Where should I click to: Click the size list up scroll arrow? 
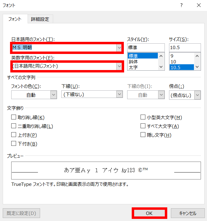point(197,56)
